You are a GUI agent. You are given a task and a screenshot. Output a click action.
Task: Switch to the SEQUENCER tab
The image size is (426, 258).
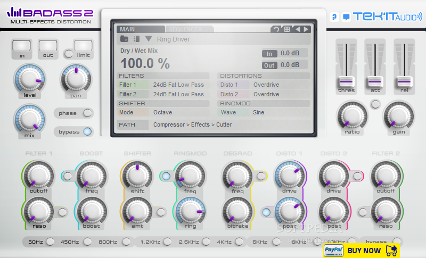(x=189, y=29)
